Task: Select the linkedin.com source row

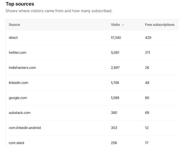Action: click(x=92, y=83)
